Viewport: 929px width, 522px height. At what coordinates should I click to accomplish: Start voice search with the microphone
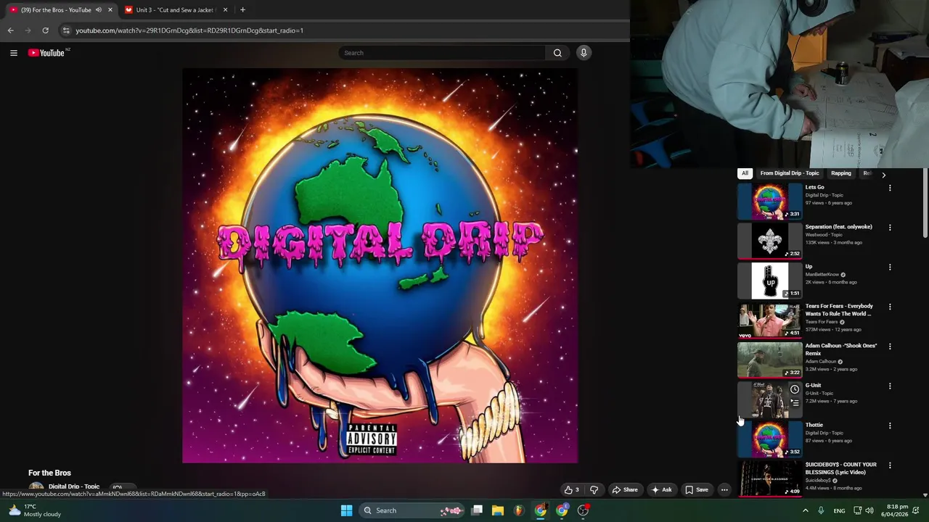tap(583, 53)
